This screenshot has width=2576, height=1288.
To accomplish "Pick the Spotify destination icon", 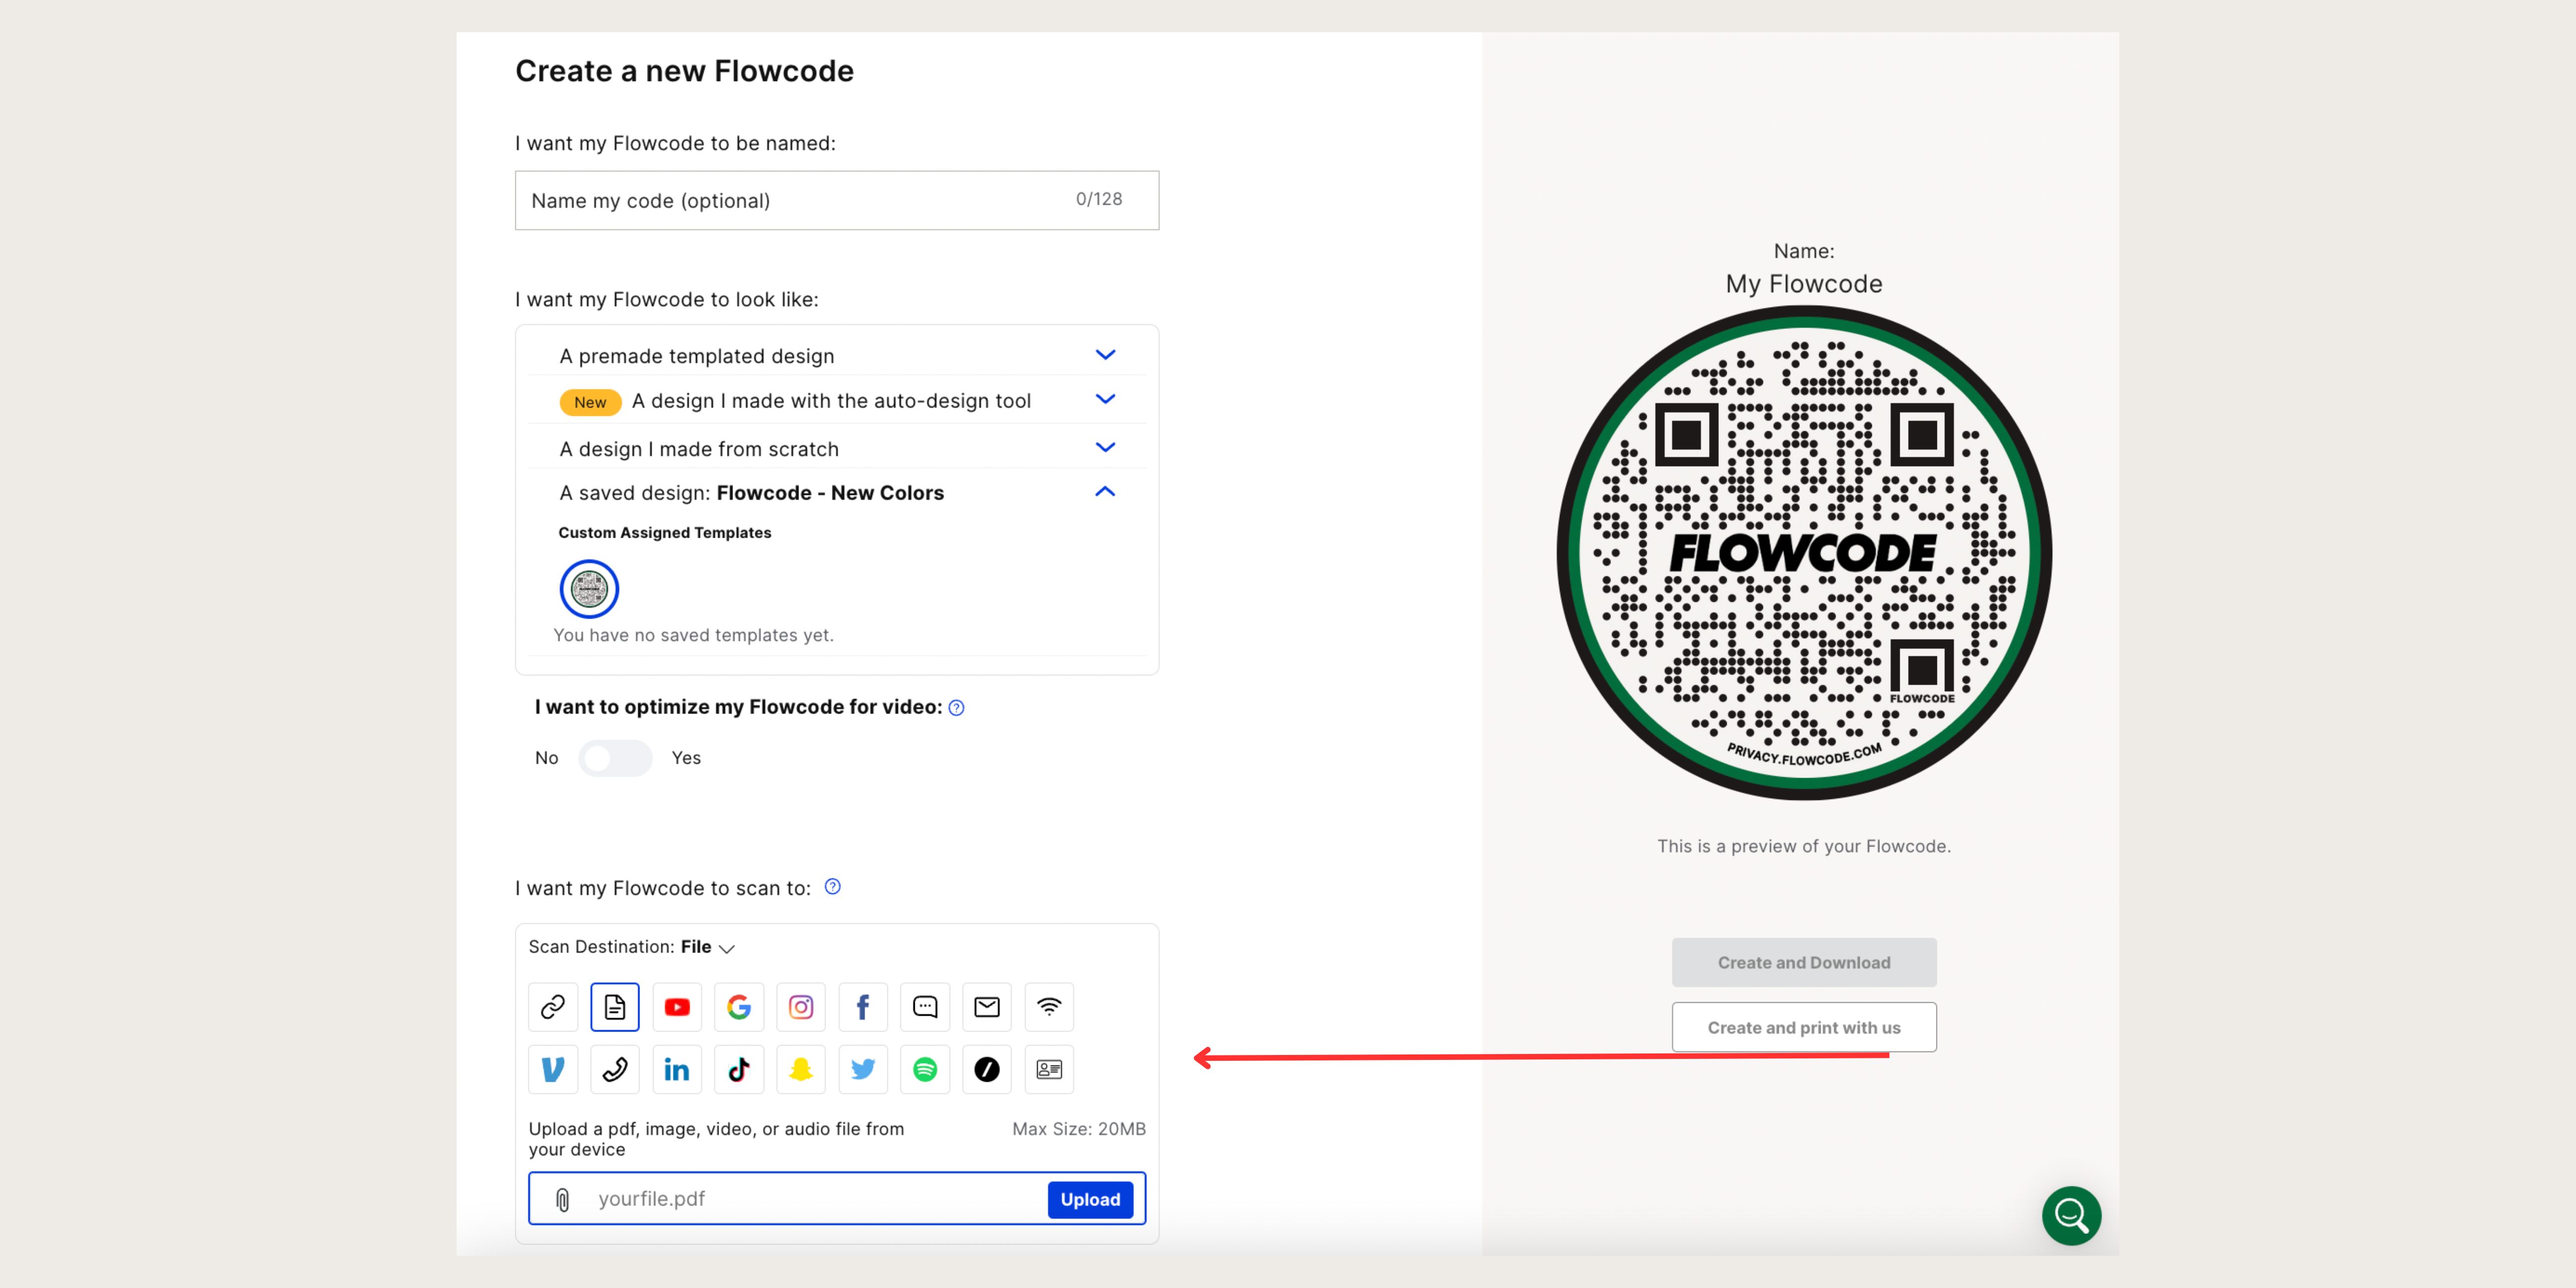I will point(925,1069).
